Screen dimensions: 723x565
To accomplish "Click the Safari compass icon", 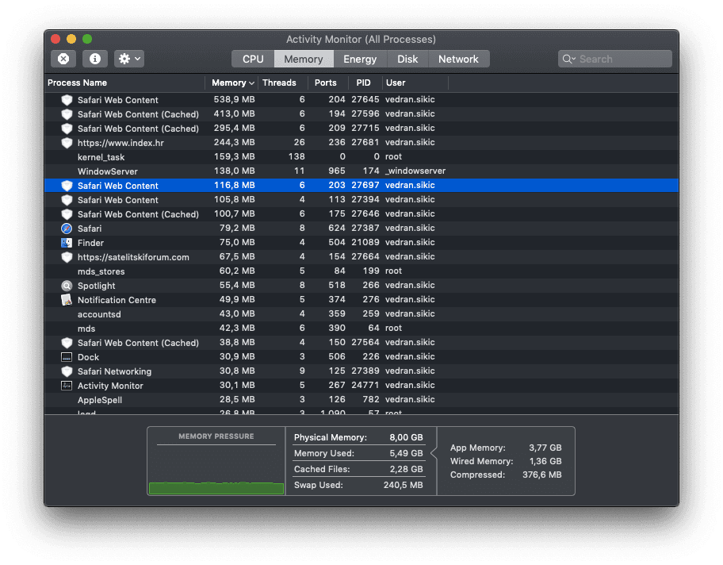I will pos(67,229).
